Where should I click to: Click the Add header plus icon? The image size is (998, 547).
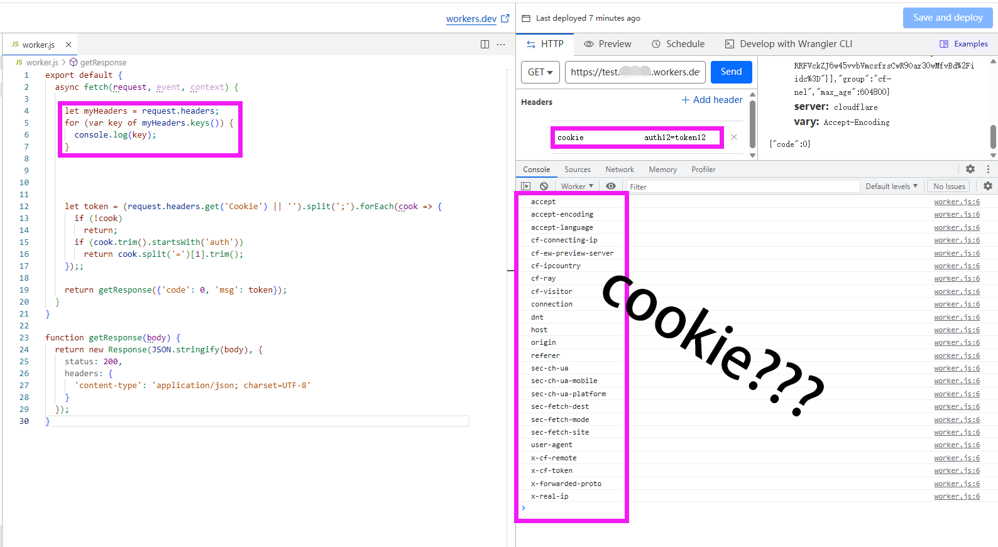(x=686, y=100)
